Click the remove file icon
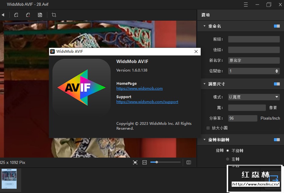This screenshot has width=284, height=193. coord(28,15)
